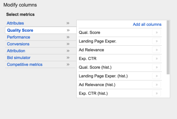Screen dimensions: 177x119
Task: Add Ad Relevance column via arrow icon
Action: pos(156,50)
